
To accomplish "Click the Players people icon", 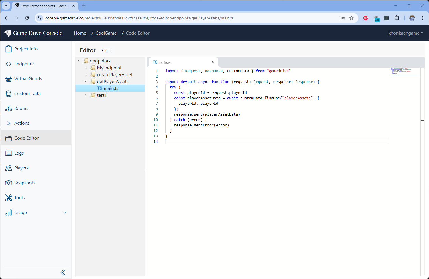I will tap(9, 168).
